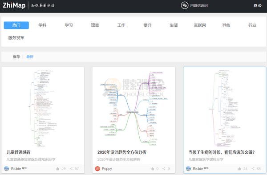Like the 当孩子生病的时候 mind map

(239, 169)
